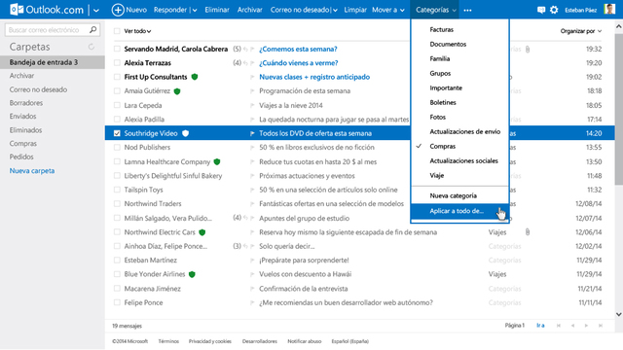Check the Nod Publishers message checkbox
Image resolution: width=623 pixels, height=350 pixels.
coord(117,147)
